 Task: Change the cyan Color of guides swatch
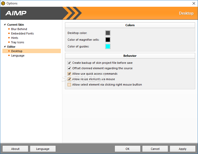coord(108,46)
